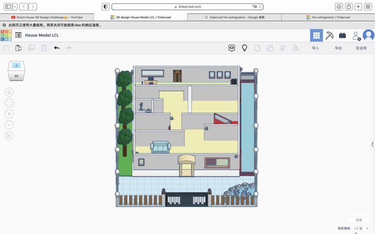Open the 1.0 snap grid dropdown
375x234 pixels.
point(361,228)
